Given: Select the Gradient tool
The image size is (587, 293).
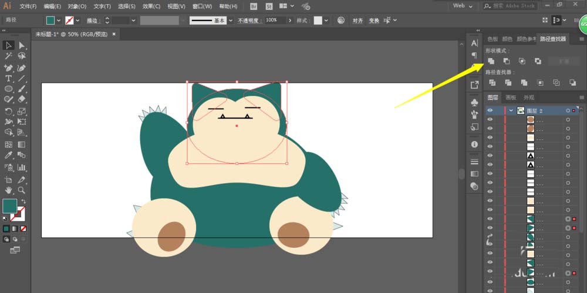Looking at the screenshot, I should (x=22, y=144).
